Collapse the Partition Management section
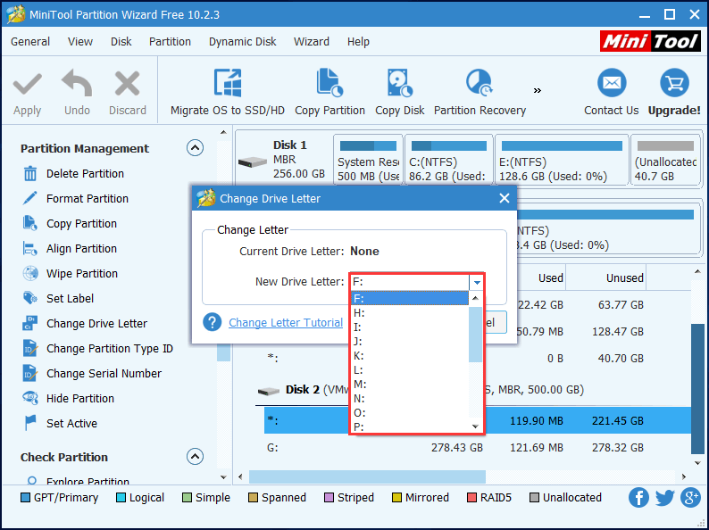This screenshot has width=709, height=530. pos(195,148)
